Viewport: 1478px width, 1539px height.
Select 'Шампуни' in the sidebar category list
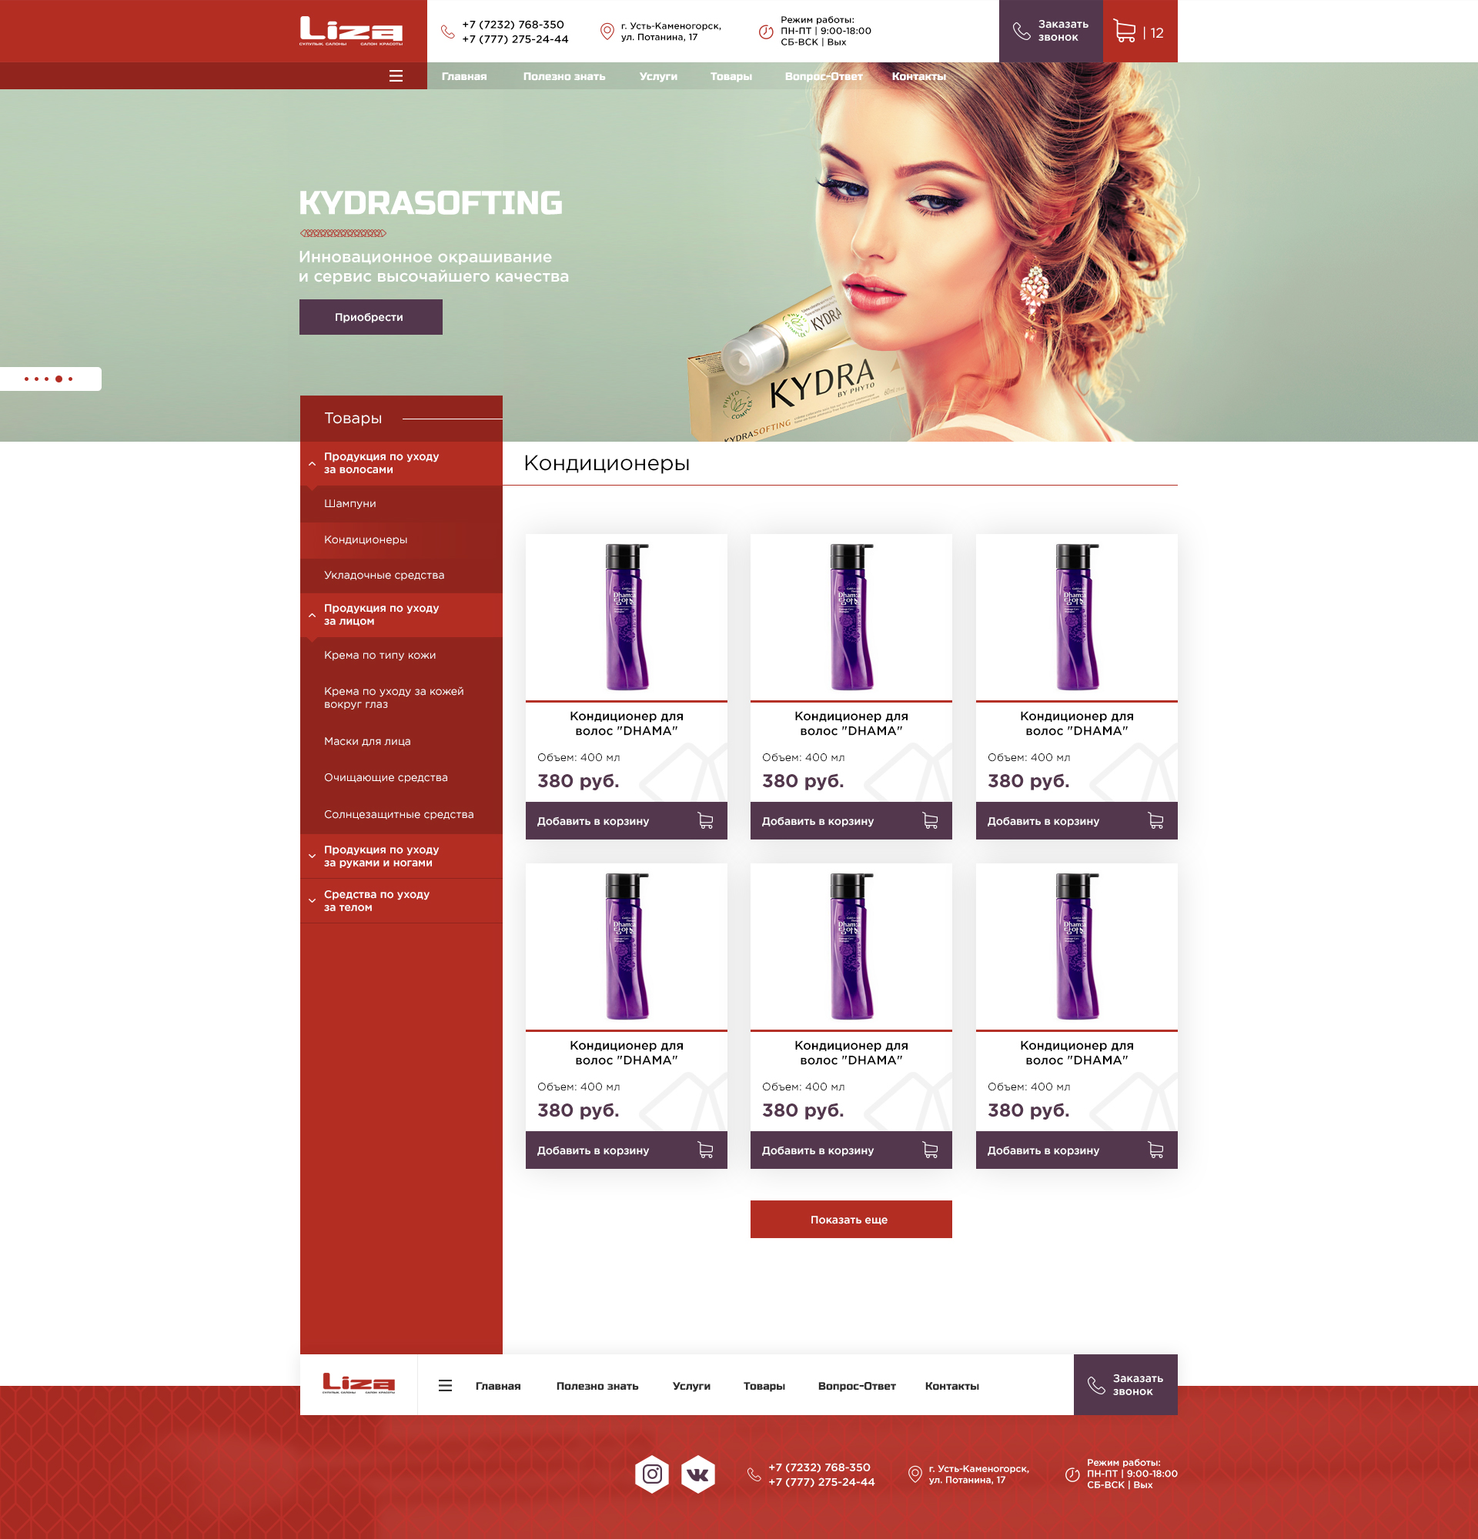[x=350, y=503]
